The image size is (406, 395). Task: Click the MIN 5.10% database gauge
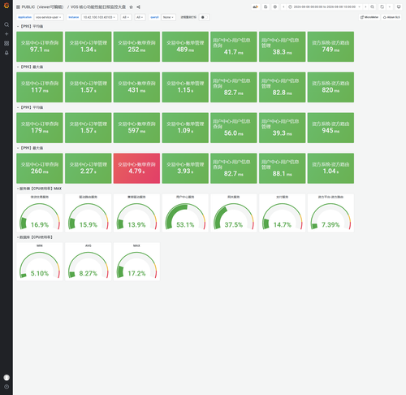click(40, 262)
